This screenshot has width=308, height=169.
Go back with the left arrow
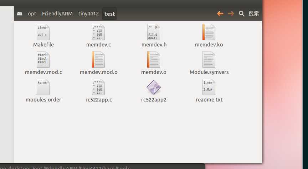click(220, 14)
